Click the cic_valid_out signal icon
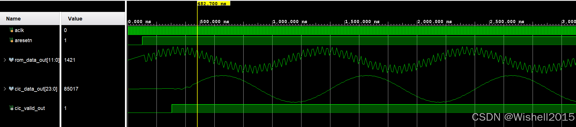 (x=11, y=108)
